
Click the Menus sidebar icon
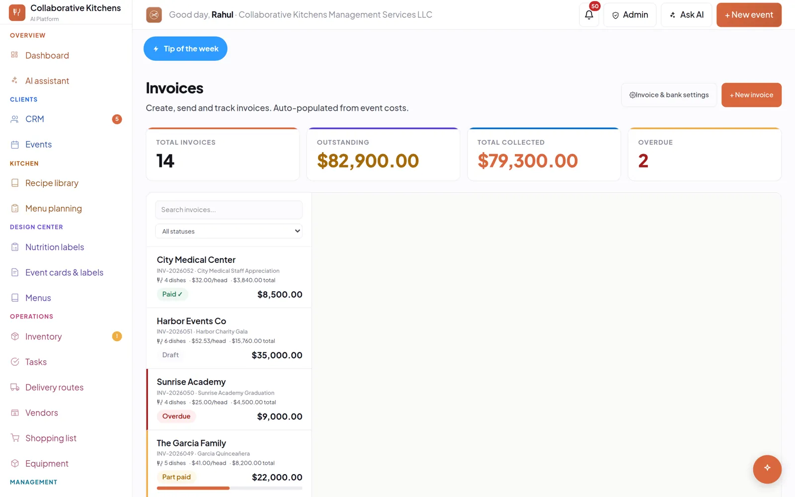pyautogui.click(x=14, y=298)
